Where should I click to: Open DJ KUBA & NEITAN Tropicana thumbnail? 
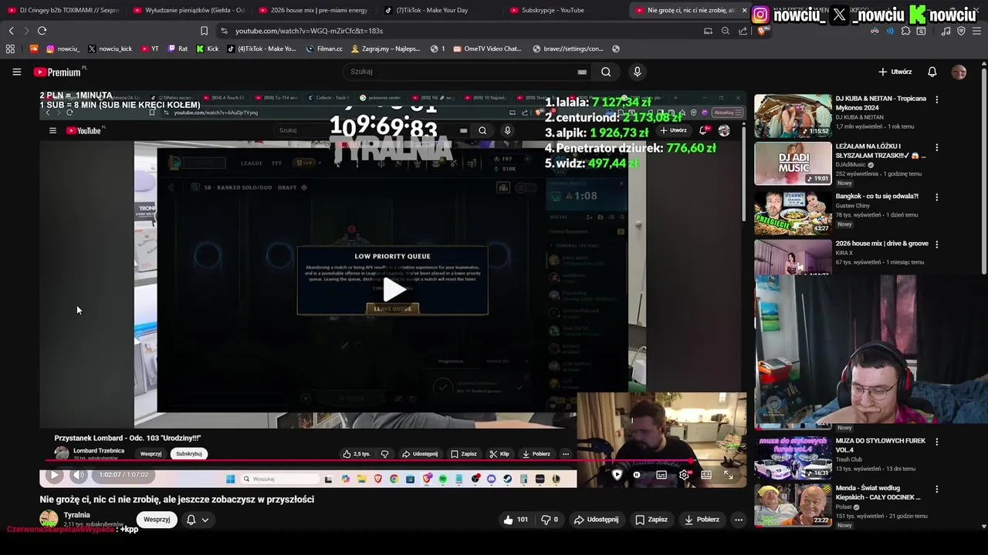[x=793, y=116]
